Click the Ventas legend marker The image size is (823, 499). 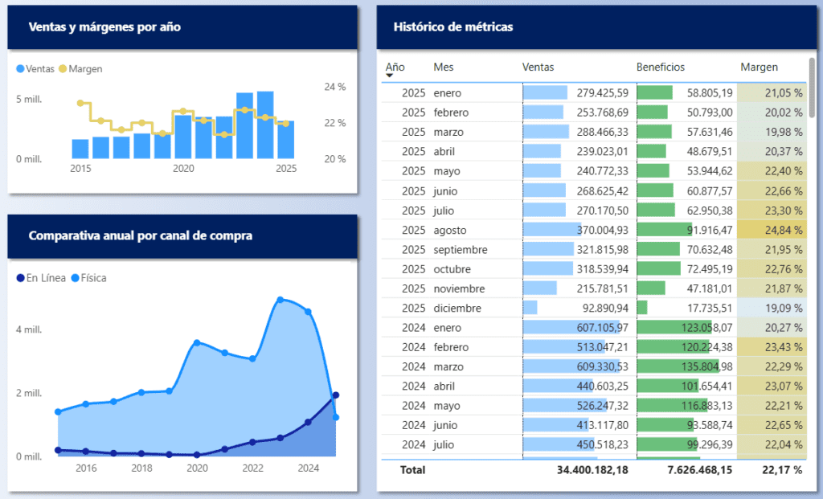21,69
